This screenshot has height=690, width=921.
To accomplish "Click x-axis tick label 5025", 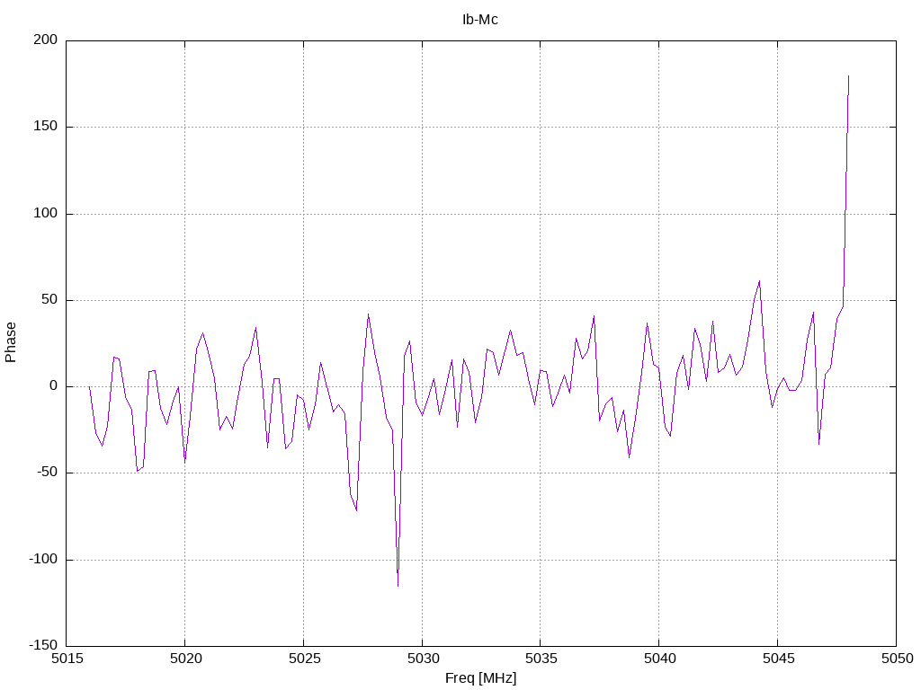I will pyautogui.click(x=304, y=659).
